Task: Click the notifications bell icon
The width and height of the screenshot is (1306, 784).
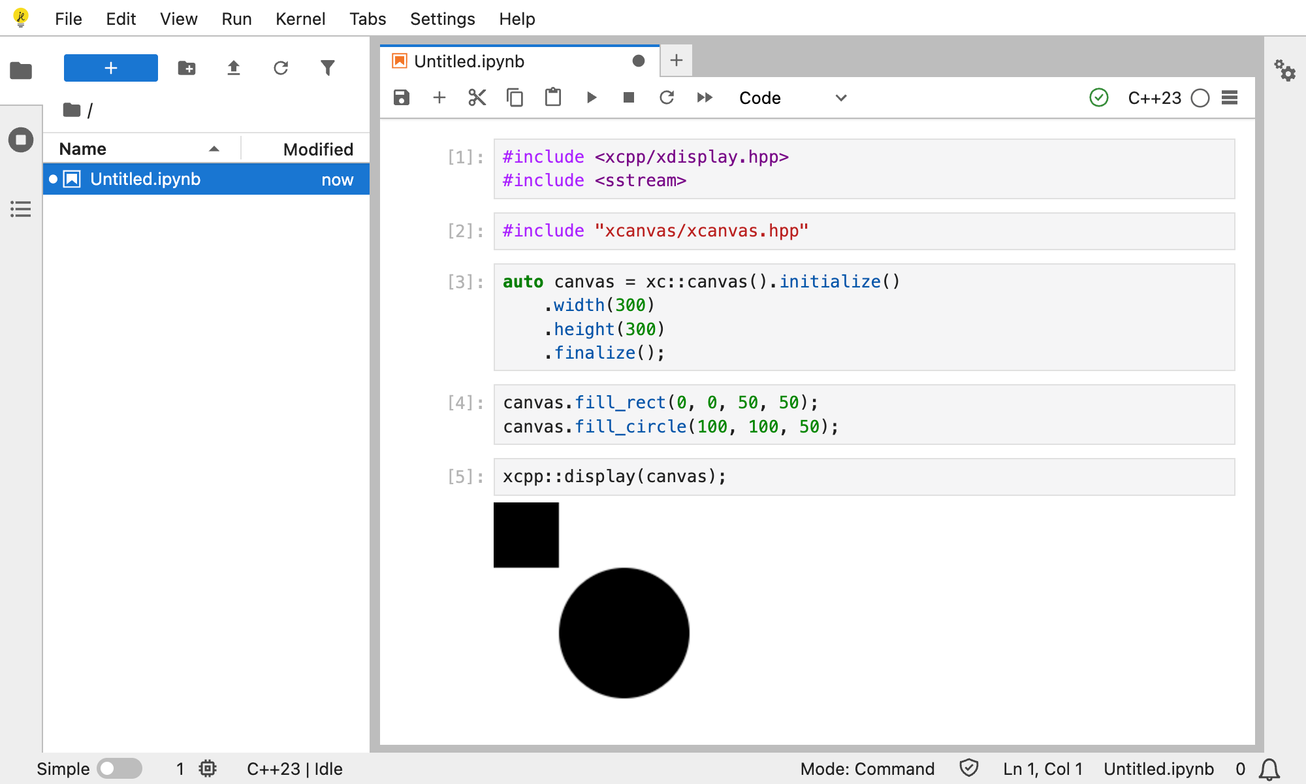Action: point(1269,769)
